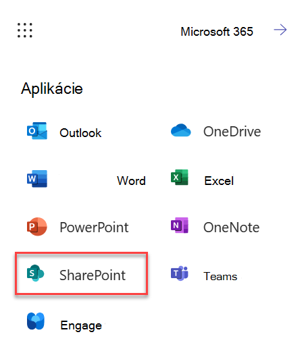Click the OneNote label text
Screen dimensions: 304x349
(232, 227)
